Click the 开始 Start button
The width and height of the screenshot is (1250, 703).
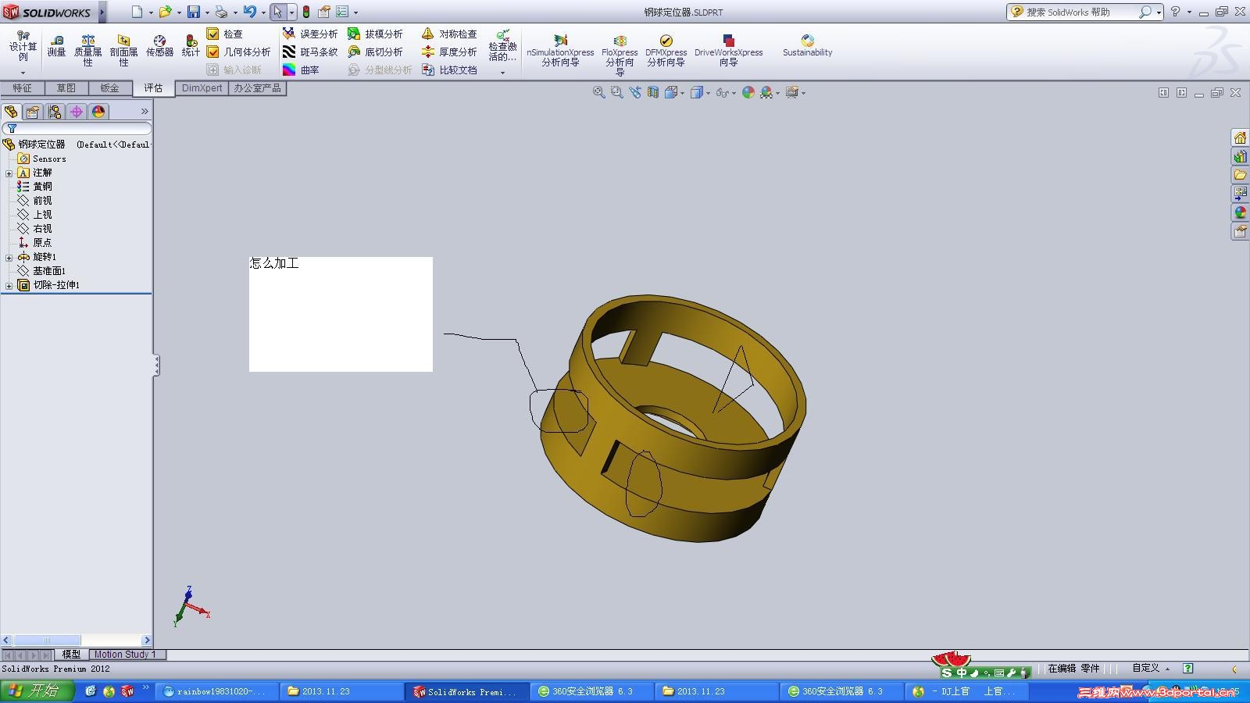[37, 691]
